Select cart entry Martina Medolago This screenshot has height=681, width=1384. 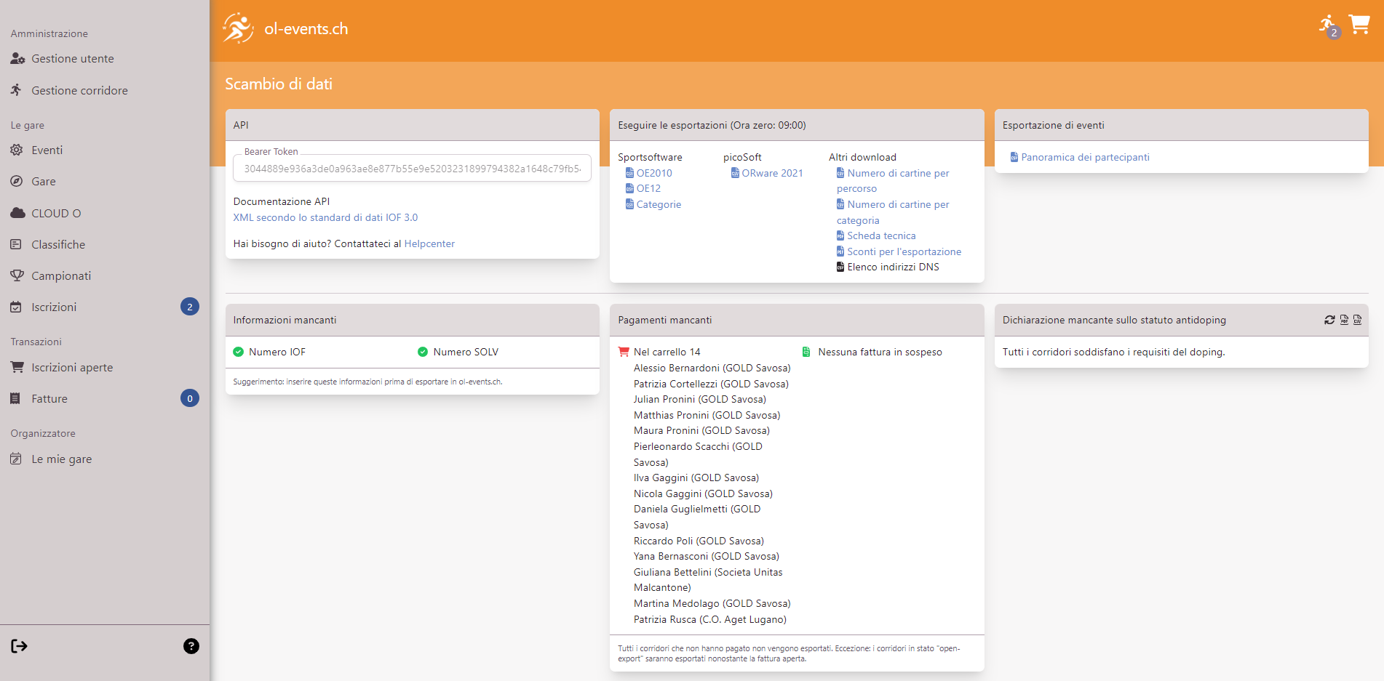(x=712, y=603)
